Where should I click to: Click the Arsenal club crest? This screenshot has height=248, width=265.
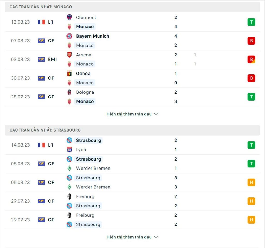click(x=69, y=55)
